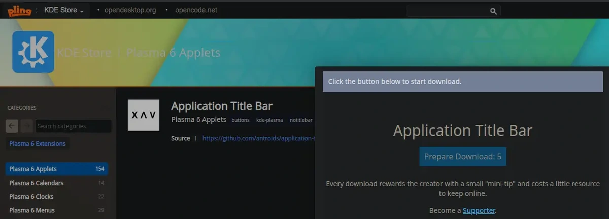The image size is (609, 219).
Task: Click the search magnifier icon
Action: 493,11
